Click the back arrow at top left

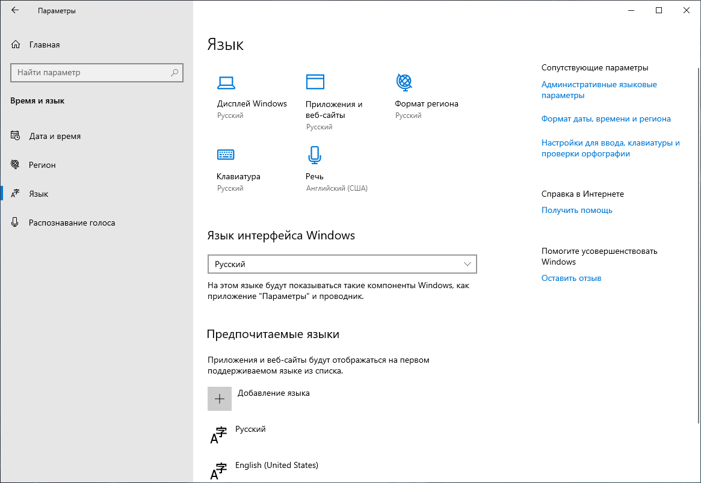(x=14, y=10)
